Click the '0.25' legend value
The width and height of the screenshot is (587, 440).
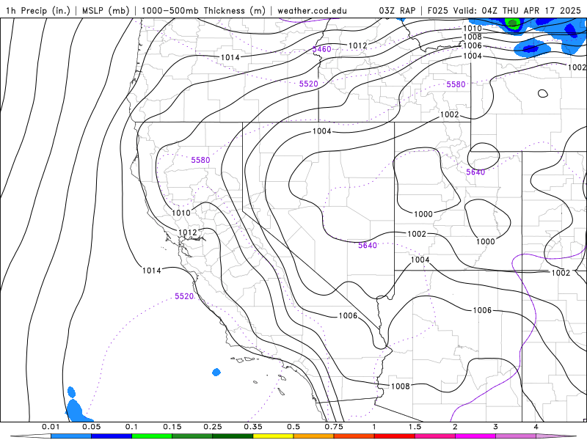[x=212, y=427]
